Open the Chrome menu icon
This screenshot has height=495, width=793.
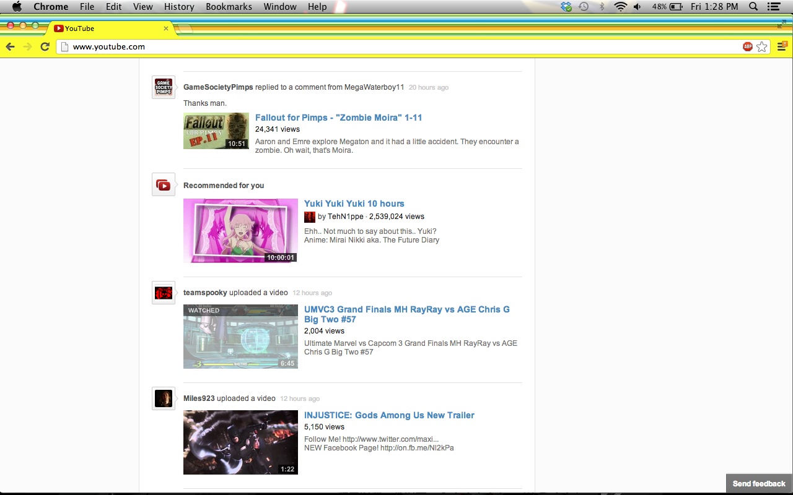782,46
